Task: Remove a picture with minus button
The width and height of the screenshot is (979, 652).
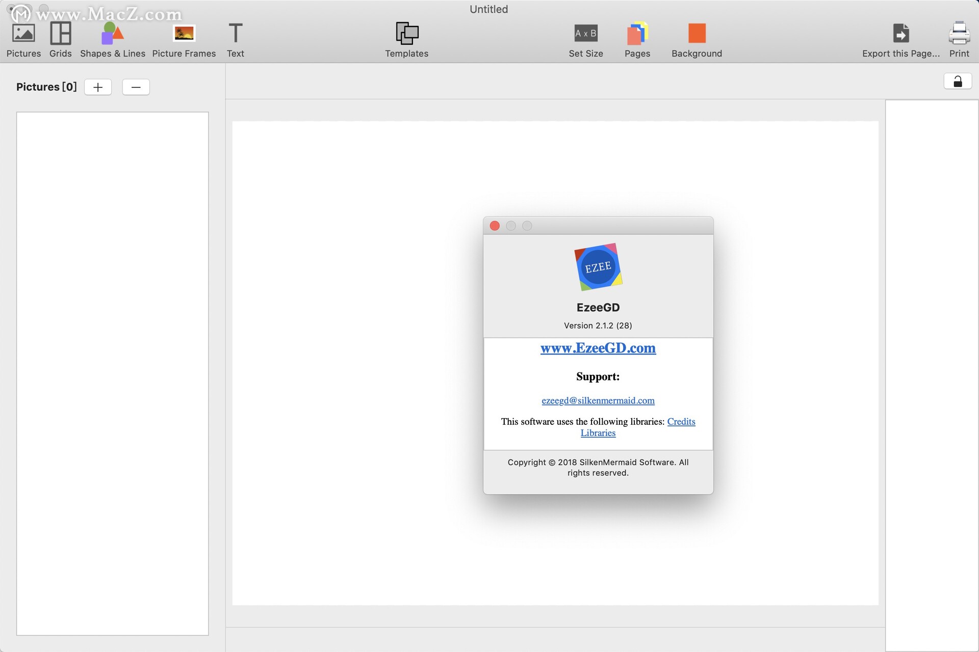Action: pos(136,87)
